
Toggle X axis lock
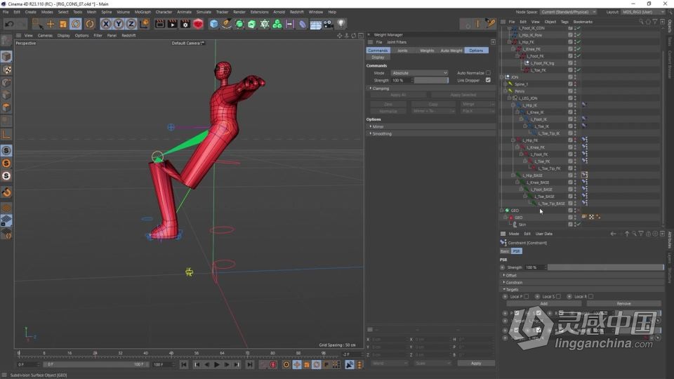point(106,24)
